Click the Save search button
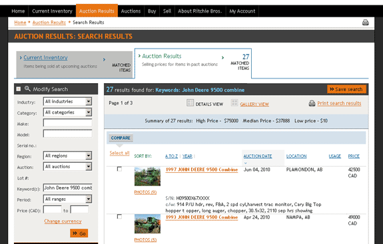Image resolution: width=383 pixels, height=244 pixels. click(346, 89)
